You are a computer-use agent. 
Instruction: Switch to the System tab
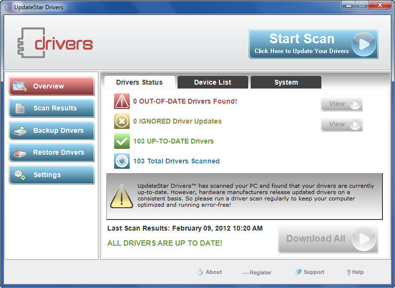pyautogui.click(x=286, y=82)
